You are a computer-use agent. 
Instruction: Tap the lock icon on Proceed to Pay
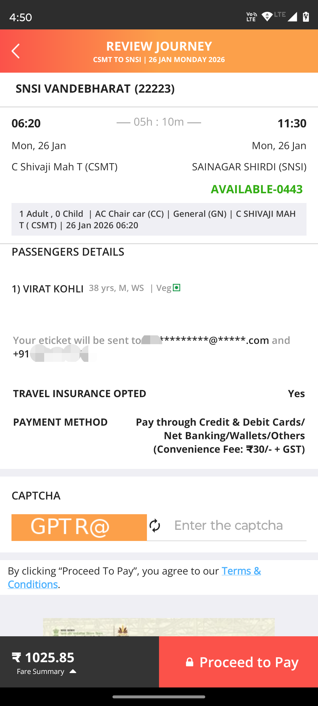click(190, 662)
